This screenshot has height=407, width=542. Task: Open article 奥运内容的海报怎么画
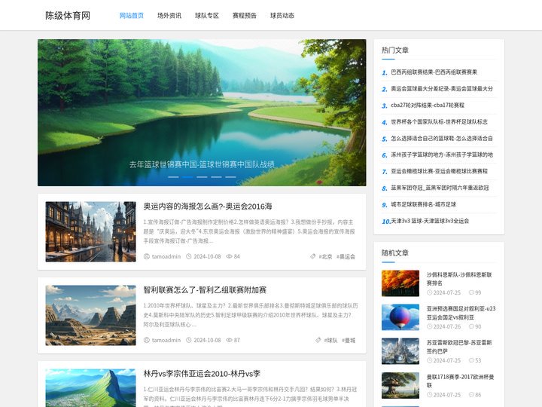tap(208, 207)
